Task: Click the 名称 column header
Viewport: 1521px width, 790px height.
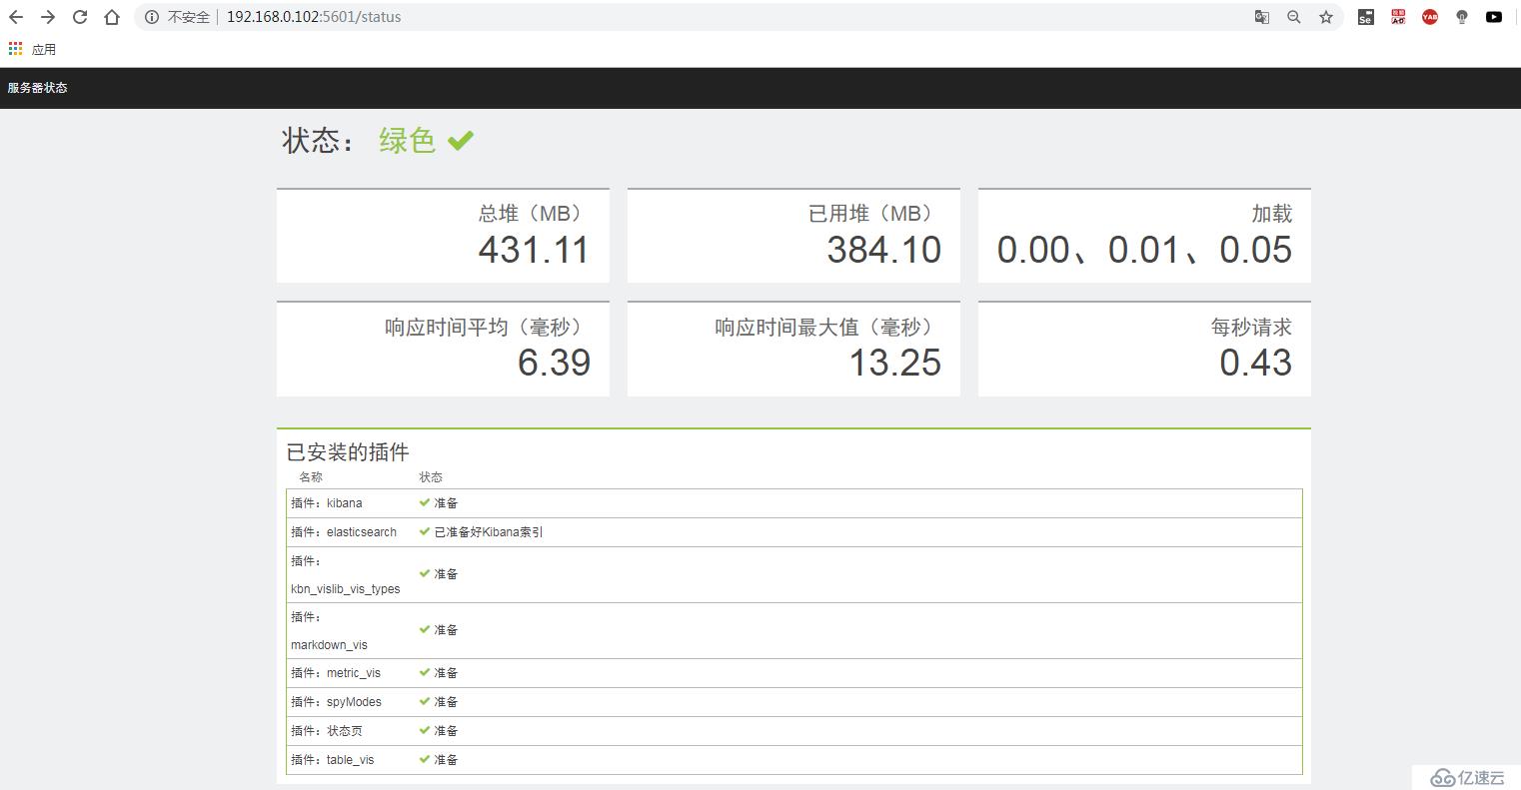Action: click(x=311, y=477)
